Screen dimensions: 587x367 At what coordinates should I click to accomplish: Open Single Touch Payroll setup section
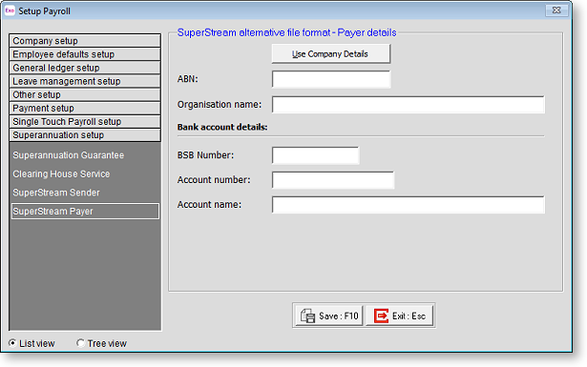coord(85,121)
